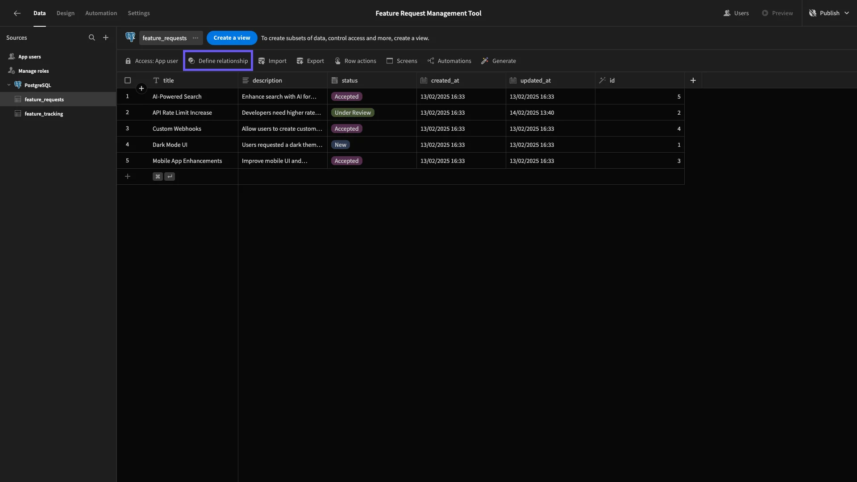Click the description column long-text icon
The height and width of the screenshot is (482, 857).
coord(245,80)
